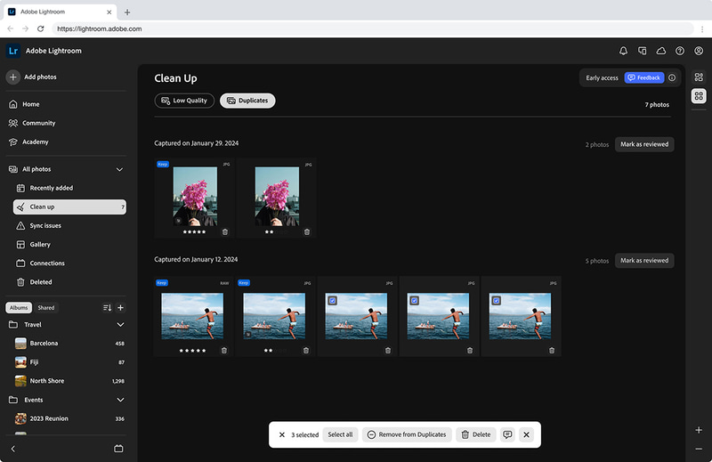Uncheck the third beach photo checkbox
712x462 pixels.
click(x=332, y=300)
